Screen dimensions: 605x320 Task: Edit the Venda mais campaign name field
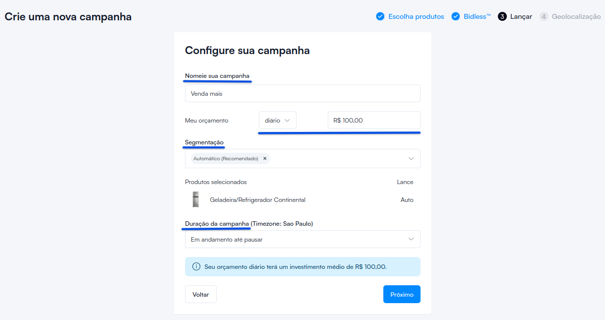(302, 93)
